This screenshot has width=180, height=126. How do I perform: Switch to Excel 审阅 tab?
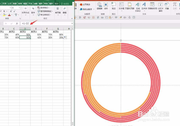click(x=20, y=4)
